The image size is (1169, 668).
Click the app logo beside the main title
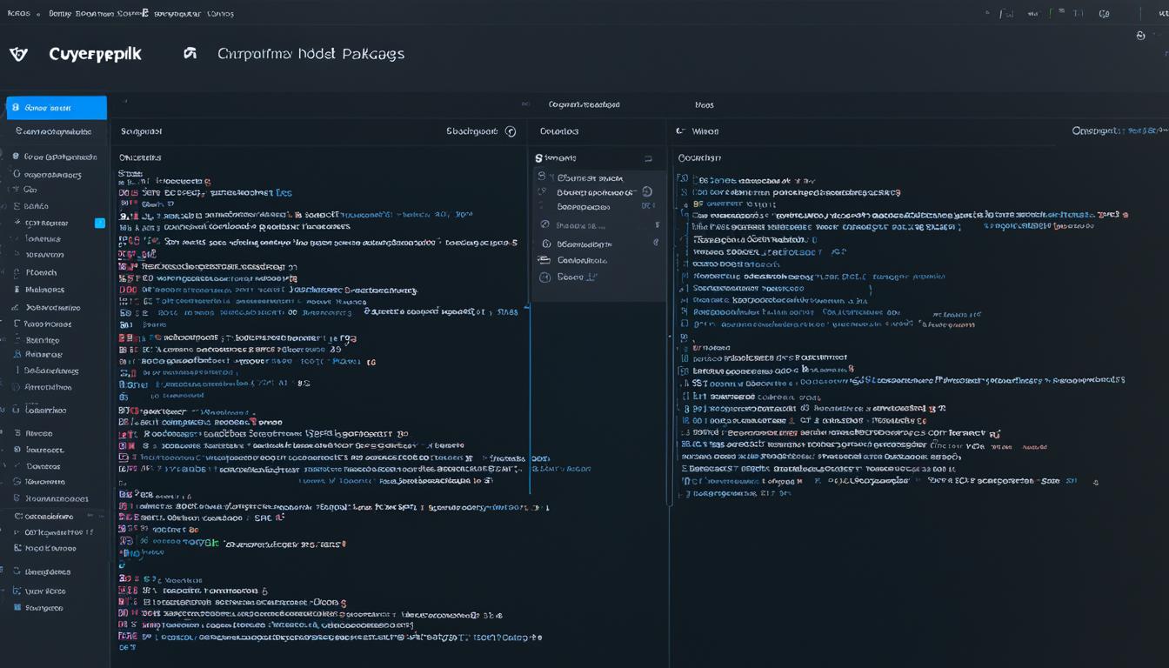tap(18, 54)
